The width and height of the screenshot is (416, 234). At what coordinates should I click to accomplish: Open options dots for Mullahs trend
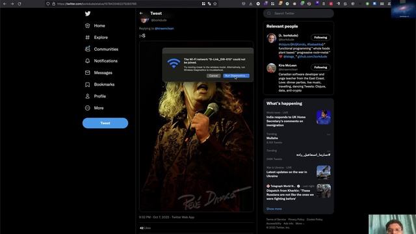328,135
